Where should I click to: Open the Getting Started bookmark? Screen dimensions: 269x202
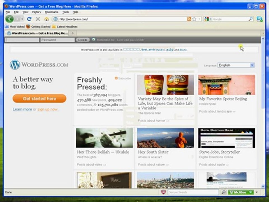(38, 27)
